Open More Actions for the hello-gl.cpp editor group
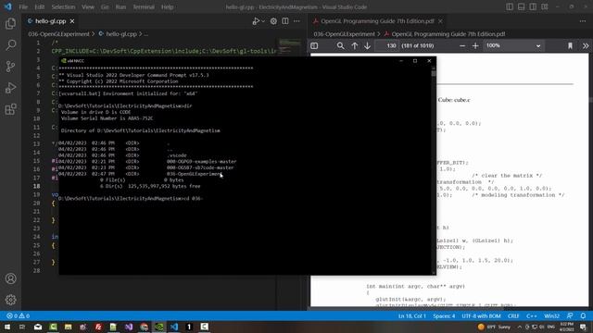Viewport: 593px width, 333px height. point(296,21)
